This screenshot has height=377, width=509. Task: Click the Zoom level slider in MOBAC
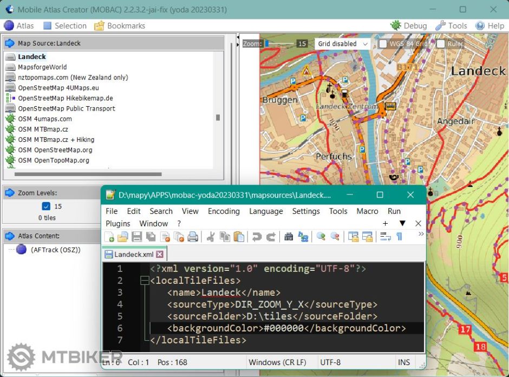[x=266, y=43]
